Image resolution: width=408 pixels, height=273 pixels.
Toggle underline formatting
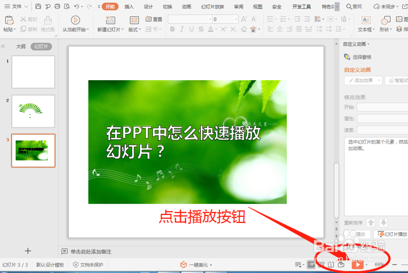click(x=191, y=29)
